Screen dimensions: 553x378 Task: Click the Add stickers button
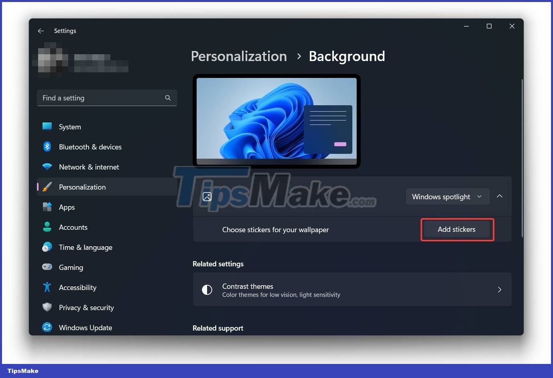pyautogui.click(x=457, y=229)
